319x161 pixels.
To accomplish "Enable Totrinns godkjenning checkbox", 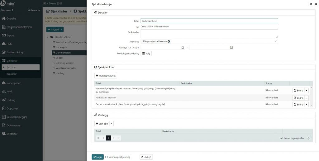I will point(107,157).
